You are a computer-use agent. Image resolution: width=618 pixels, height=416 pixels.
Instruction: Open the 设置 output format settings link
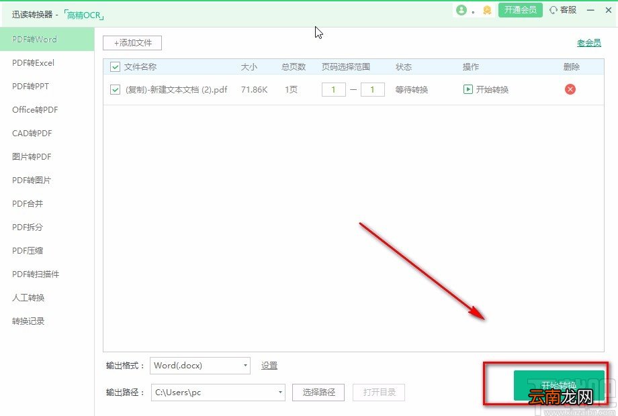click(x=269, y=366)
